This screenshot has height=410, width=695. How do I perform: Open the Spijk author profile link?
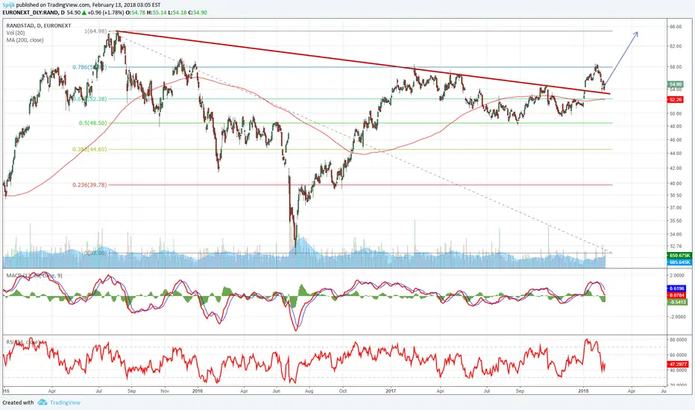9,5
